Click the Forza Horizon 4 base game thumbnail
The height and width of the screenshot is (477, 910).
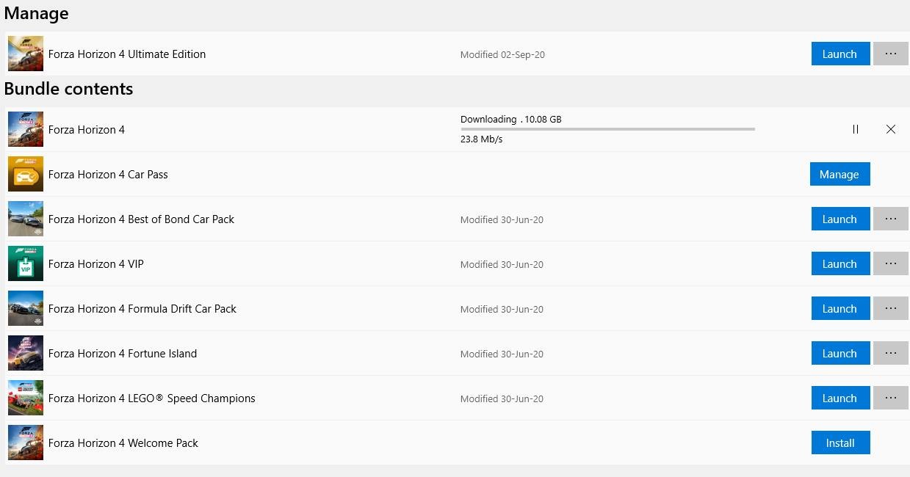26,129
